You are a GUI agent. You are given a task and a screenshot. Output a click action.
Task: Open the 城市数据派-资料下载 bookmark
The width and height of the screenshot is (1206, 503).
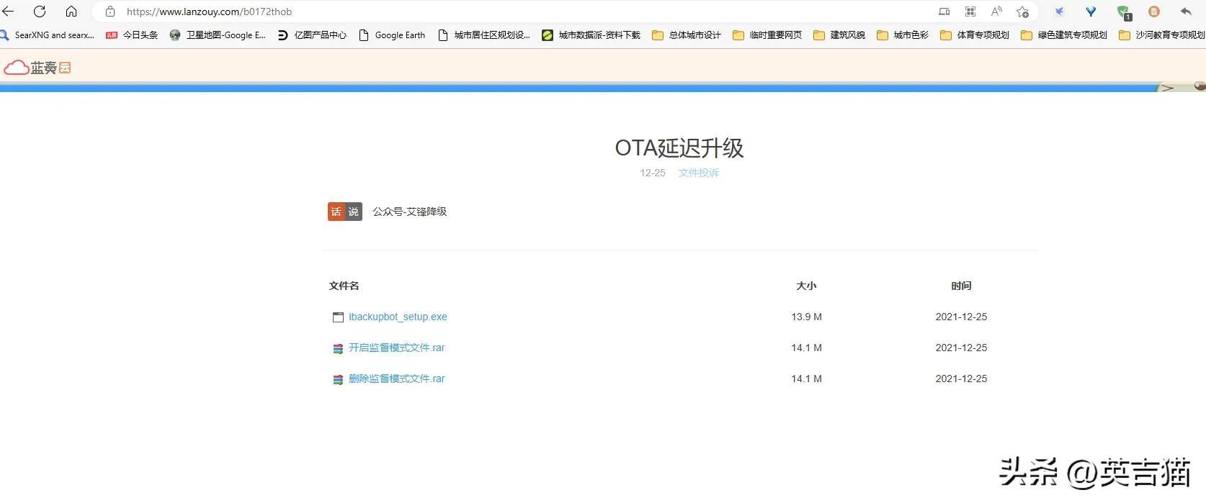[x=591, y=35]
